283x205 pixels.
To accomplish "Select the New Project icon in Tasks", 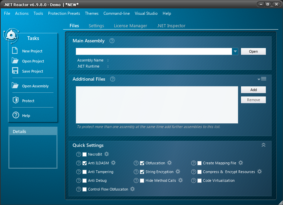I will (14, 51).
